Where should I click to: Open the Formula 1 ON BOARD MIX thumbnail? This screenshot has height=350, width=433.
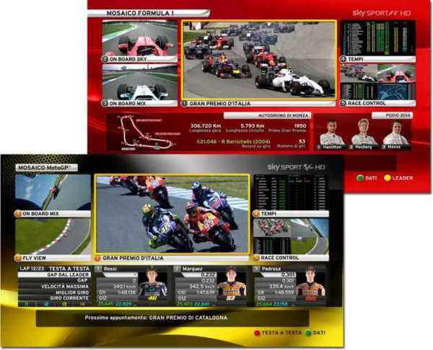[x=140, y=82]
